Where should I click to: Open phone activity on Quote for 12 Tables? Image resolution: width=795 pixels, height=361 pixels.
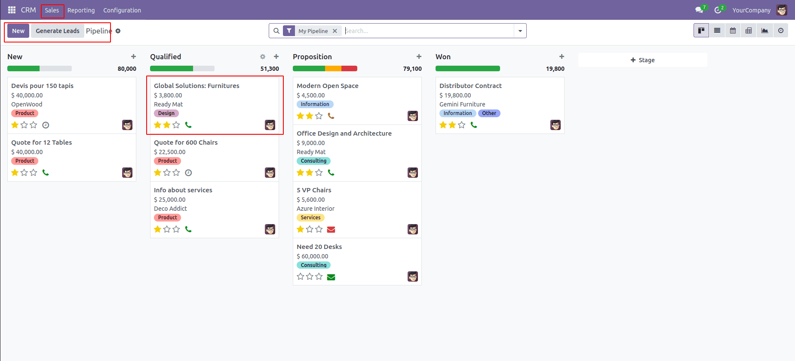coord(46,173)
